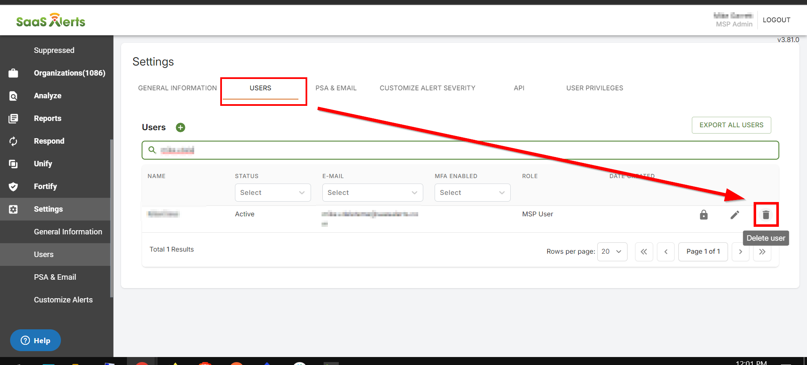Open the User Privileges tab
The width and height of the screenshot is (807, 365).
595,88
